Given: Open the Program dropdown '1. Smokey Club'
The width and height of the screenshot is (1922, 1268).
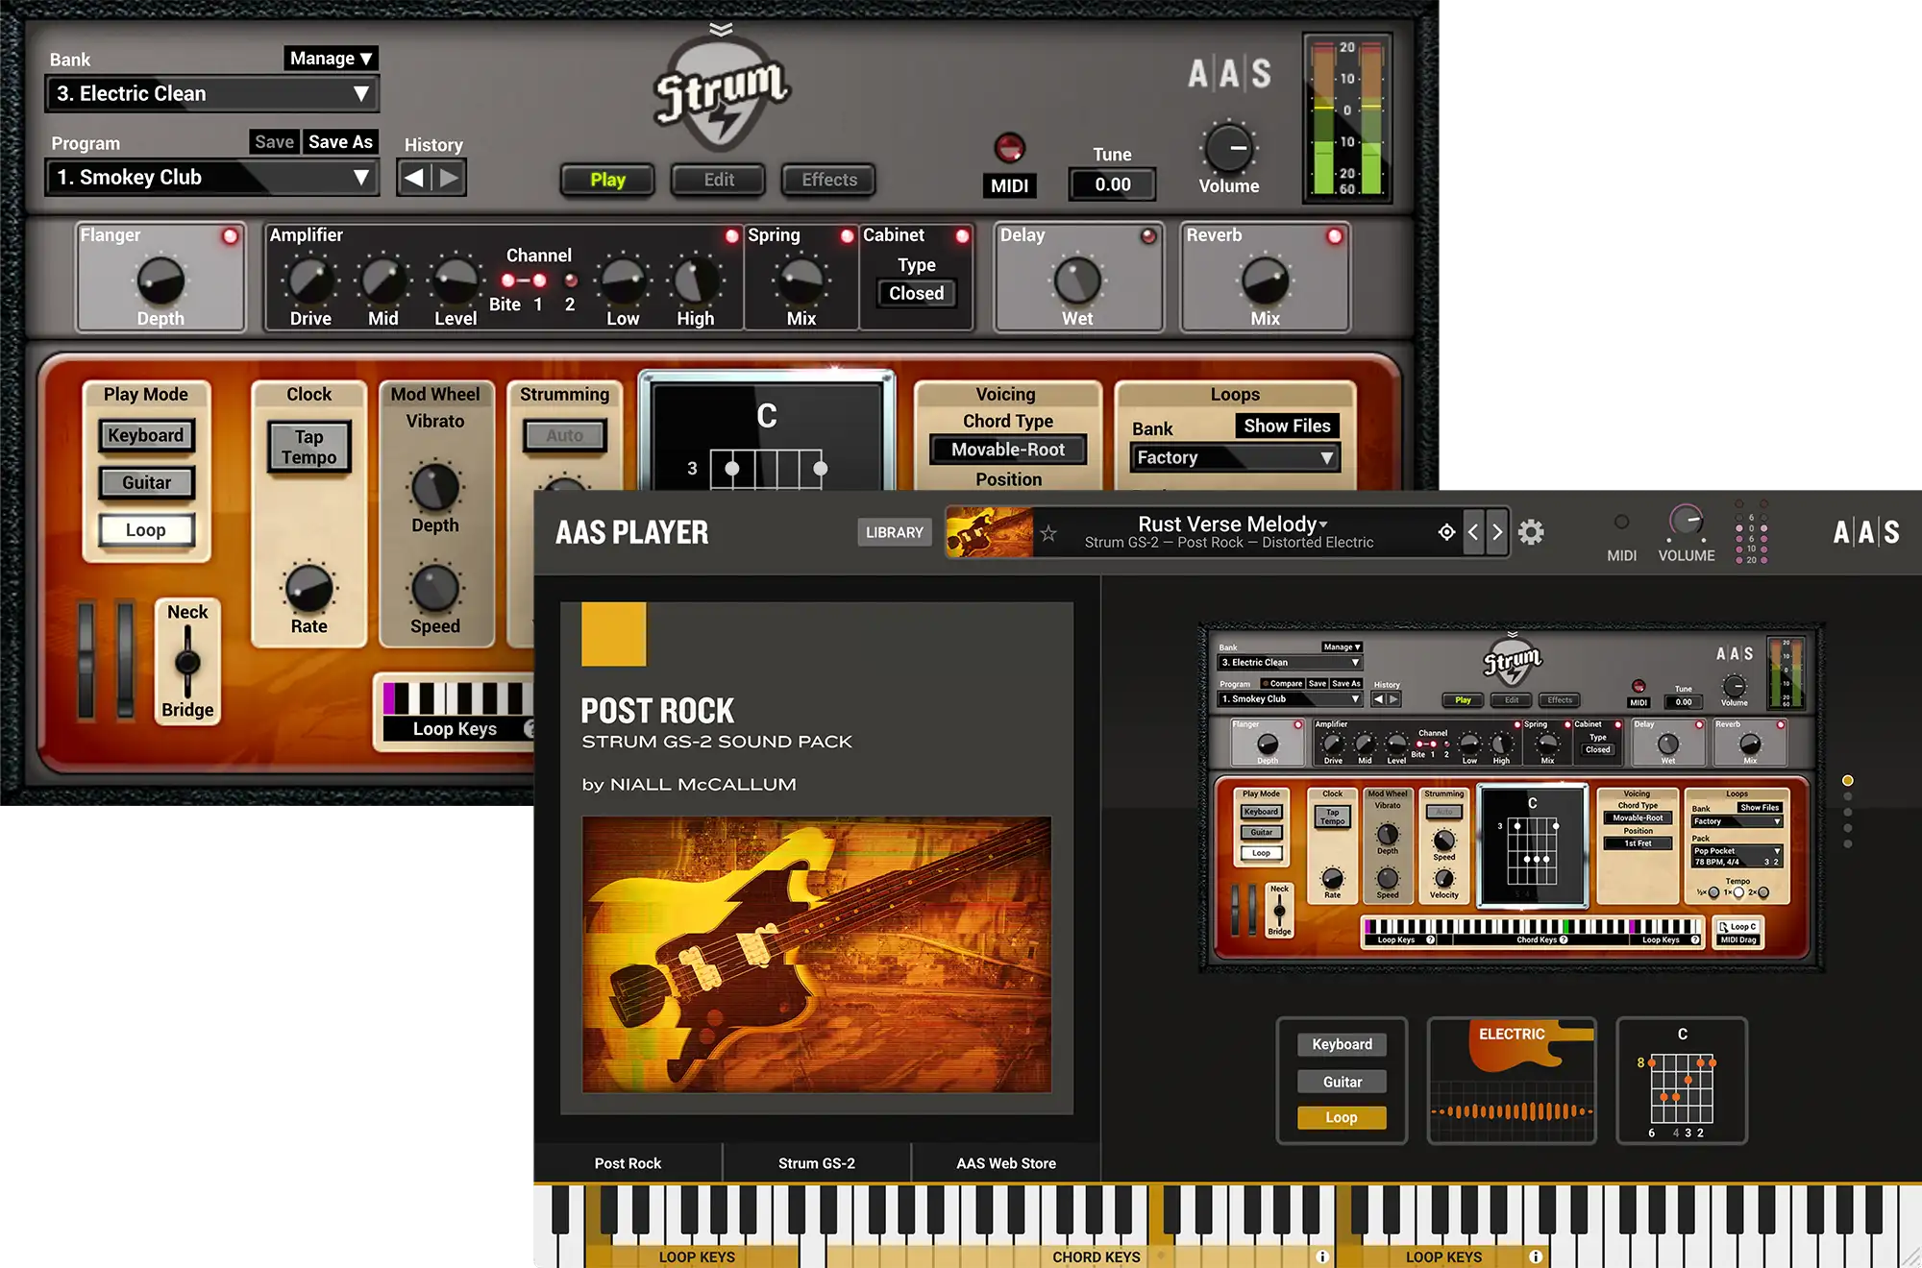Looking at the screenshot, I should (212, 178).
